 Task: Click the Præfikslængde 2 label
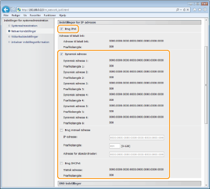73,78
